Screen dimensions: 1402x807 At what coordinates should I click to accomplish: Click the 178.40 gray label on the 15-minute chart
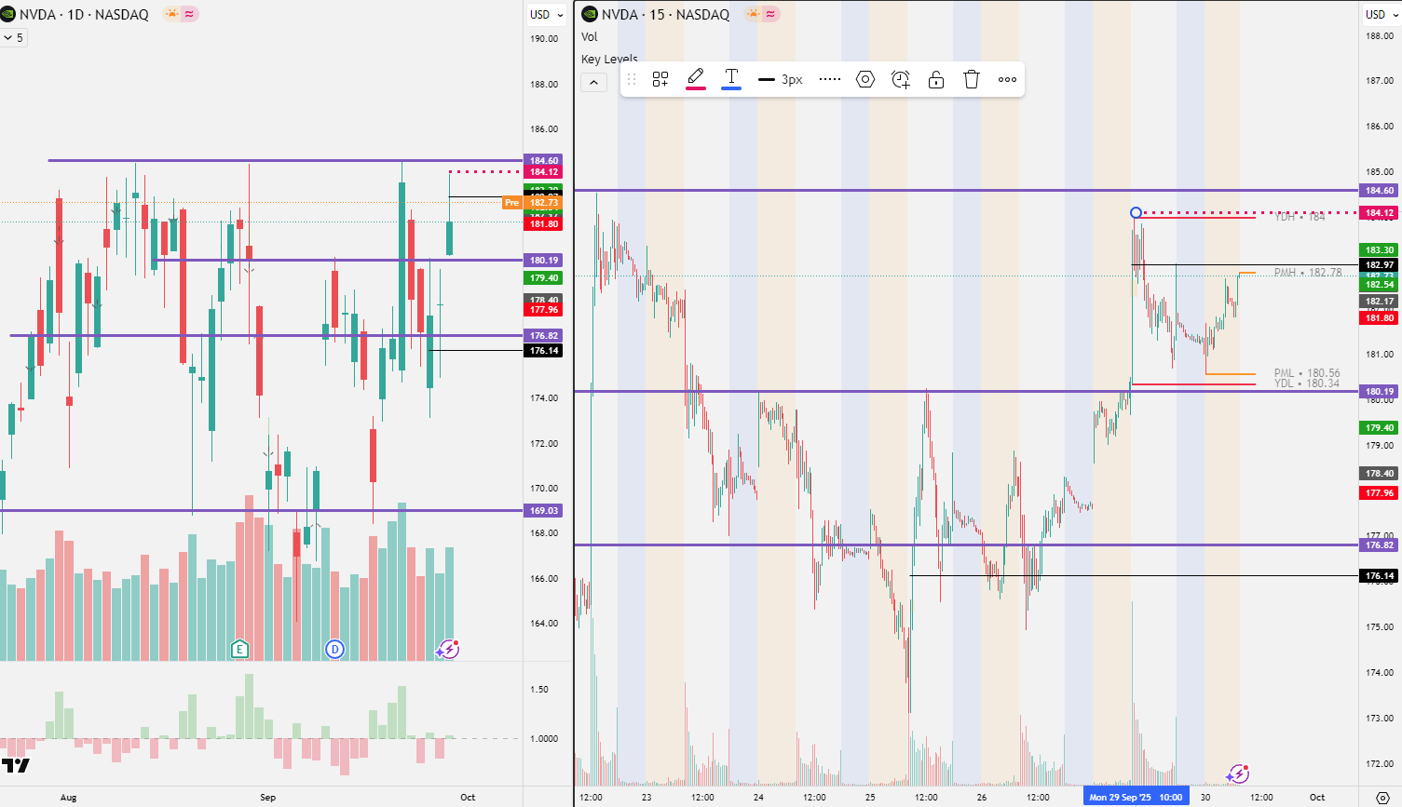[1379, 474]
